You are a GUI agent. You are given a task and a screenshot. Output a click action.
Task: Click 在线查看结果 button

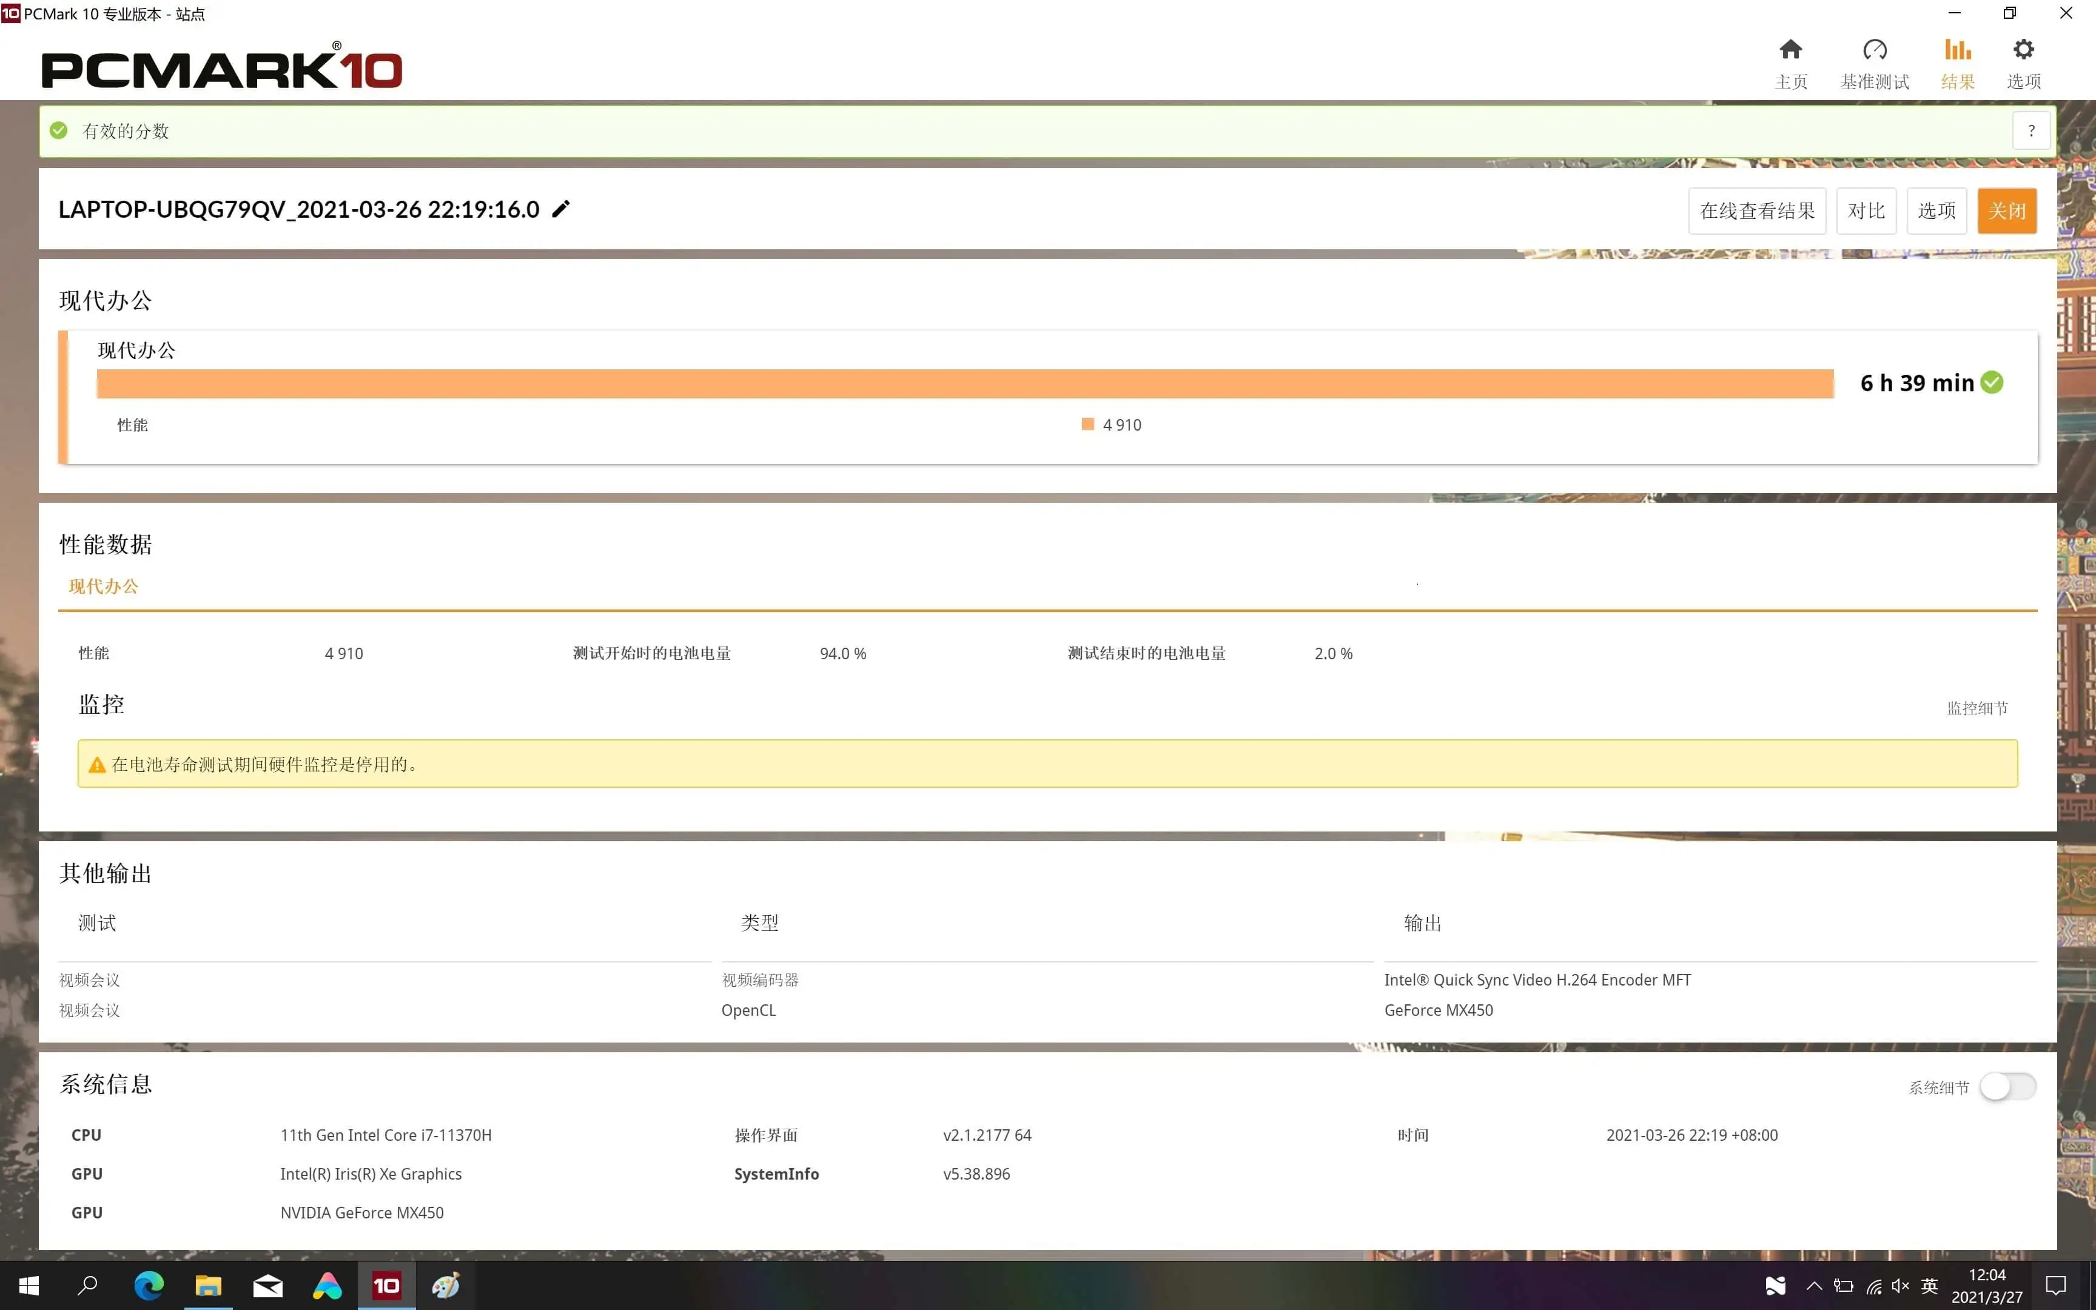[x=1756, y=210]
